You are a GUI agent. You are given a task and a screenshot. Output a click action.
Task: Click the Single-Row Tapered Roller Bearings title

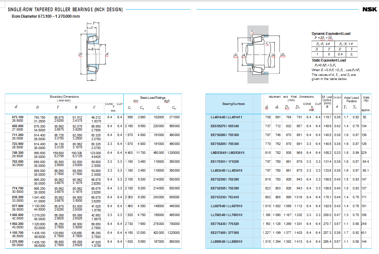click(65, 10)
